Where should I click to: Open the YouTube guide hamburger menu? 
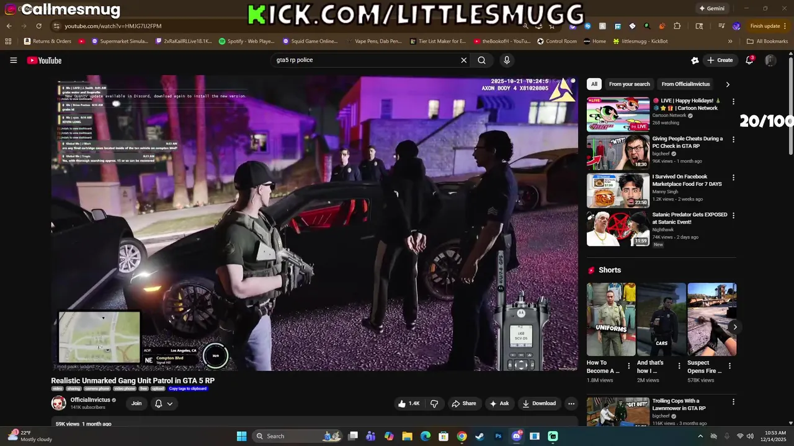click(x=13, y=60)
